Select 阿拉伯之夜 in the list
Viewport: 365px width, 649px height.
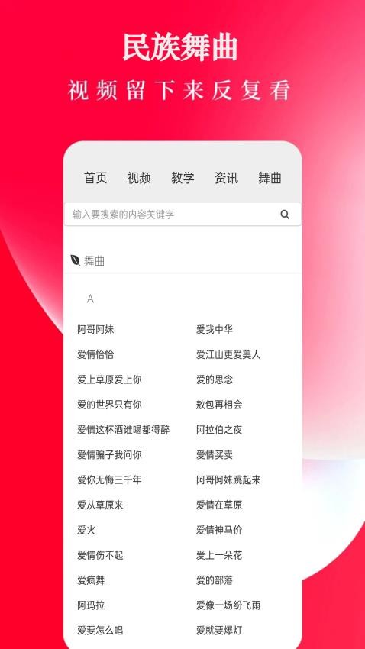pyautogui.click(x=219, y=430)
